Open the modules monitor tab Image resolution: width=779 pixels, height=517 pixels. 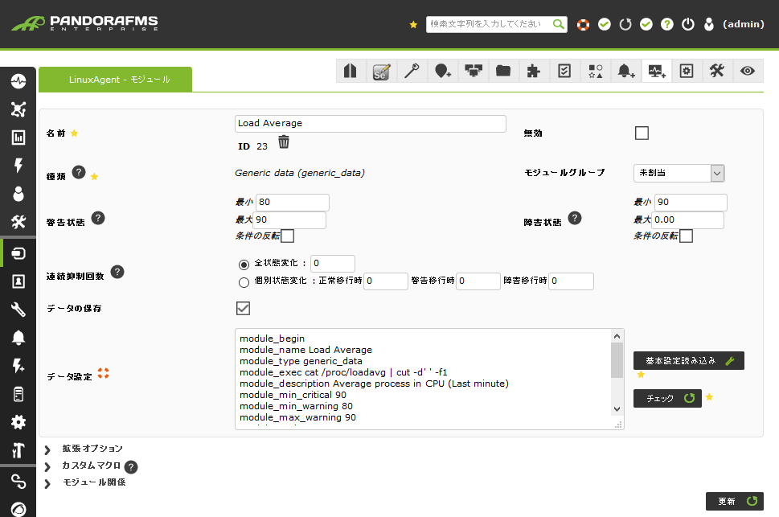[656, 71]
